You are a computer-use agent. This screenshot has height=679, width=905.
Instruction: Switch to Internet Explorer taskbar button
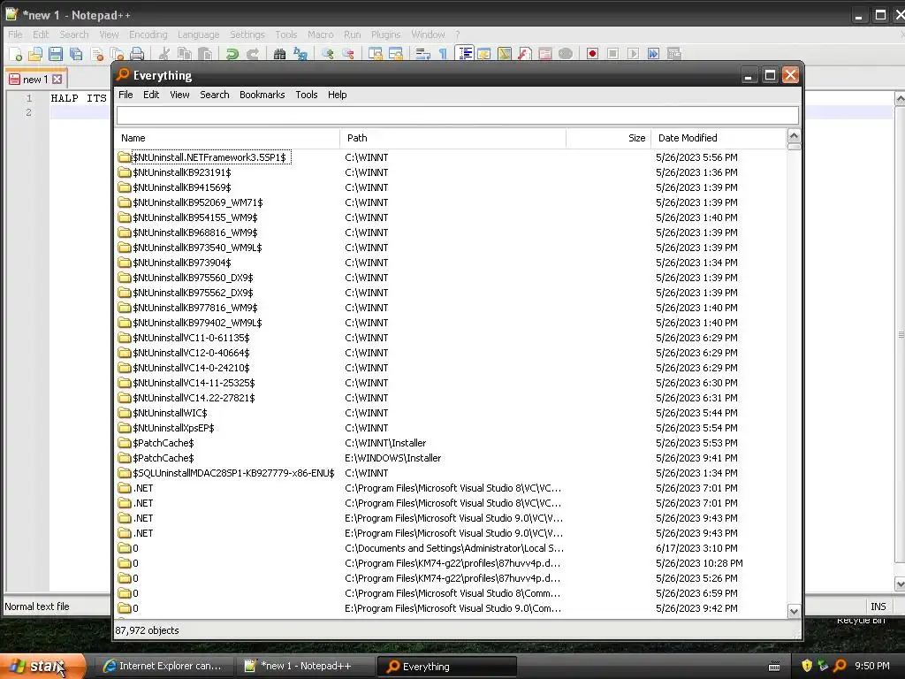point(164,667)
